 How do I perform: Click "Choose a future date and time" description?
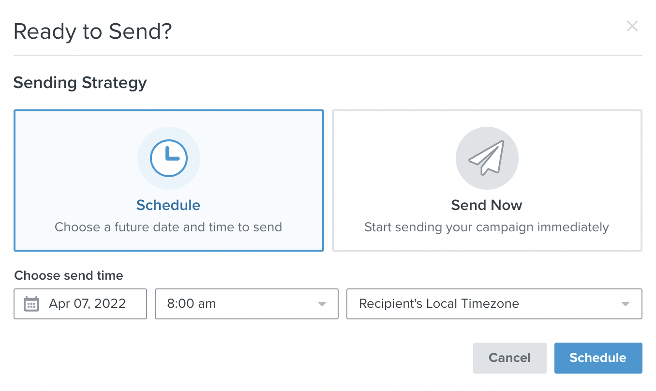(x=168, y=227)
